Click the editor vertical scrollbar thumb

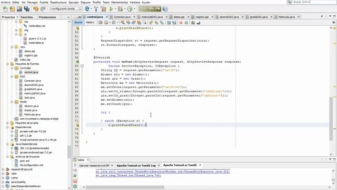click(331, 118)
